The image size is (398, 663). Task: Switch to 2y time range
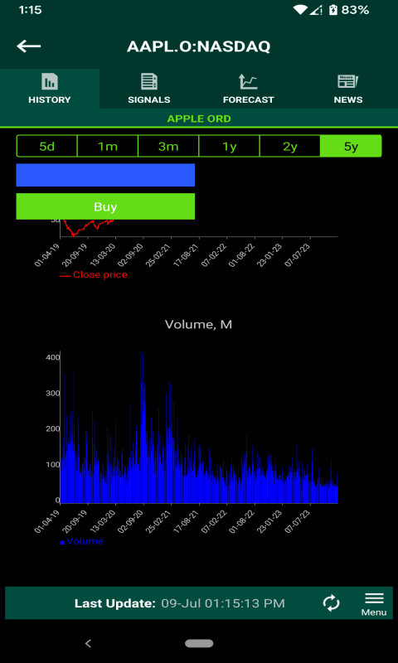290,147
